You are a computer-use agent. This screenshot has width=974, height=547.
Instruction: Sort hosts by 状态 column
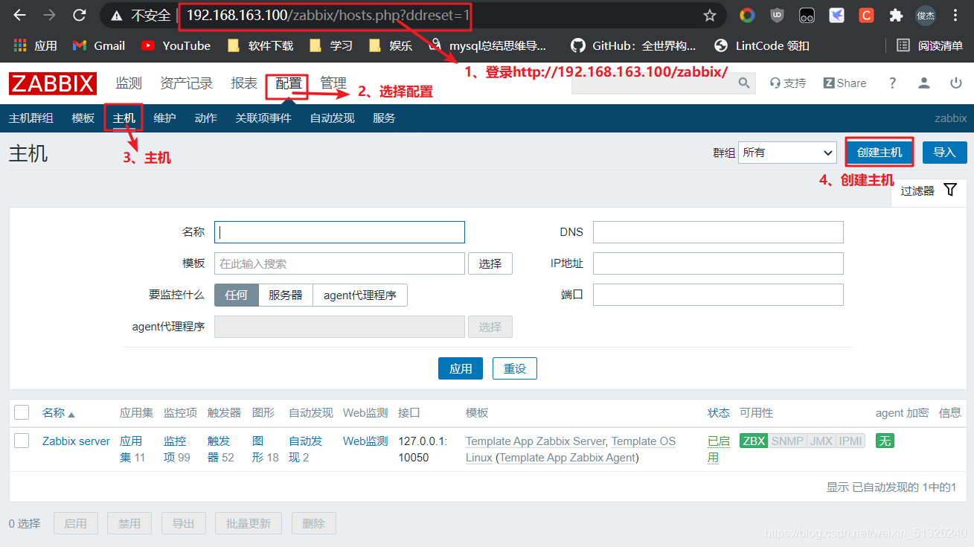719,412
